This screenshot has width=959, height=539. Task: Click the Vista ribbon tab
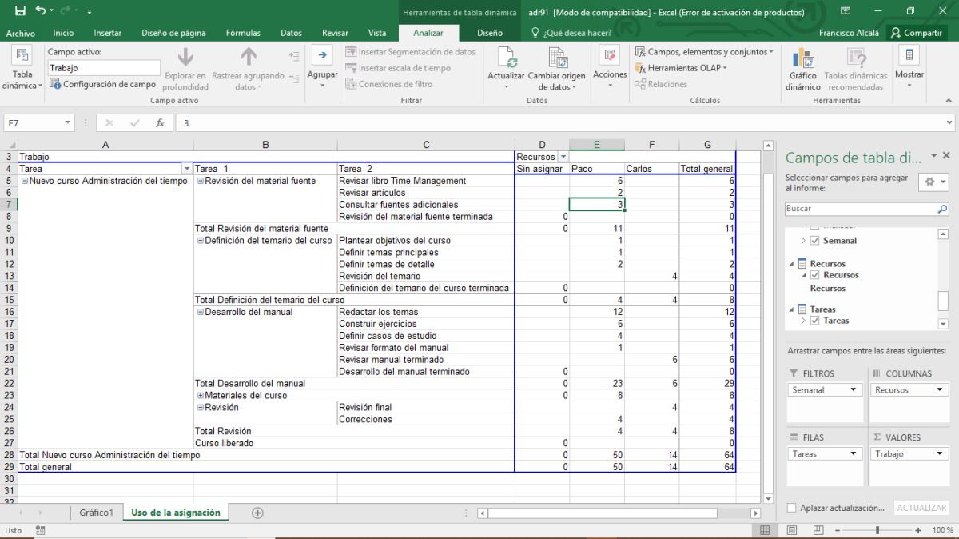(377, 33)
